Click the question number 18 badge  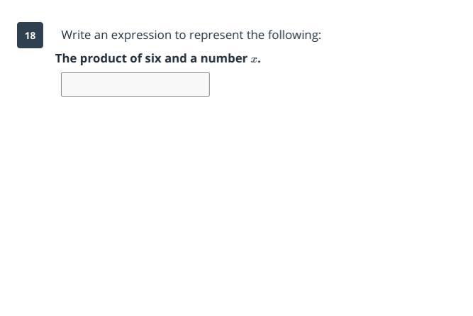[x=30, y=36]
